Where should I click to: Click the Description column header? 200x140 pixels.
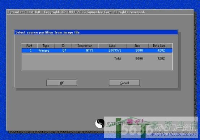pyautogui.click(x=85, y=46)
